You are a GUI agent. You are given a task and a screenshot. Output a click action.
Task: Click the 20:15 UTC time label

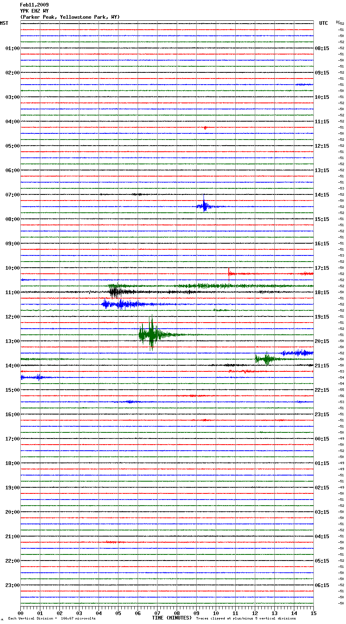[x=322, y=341]
